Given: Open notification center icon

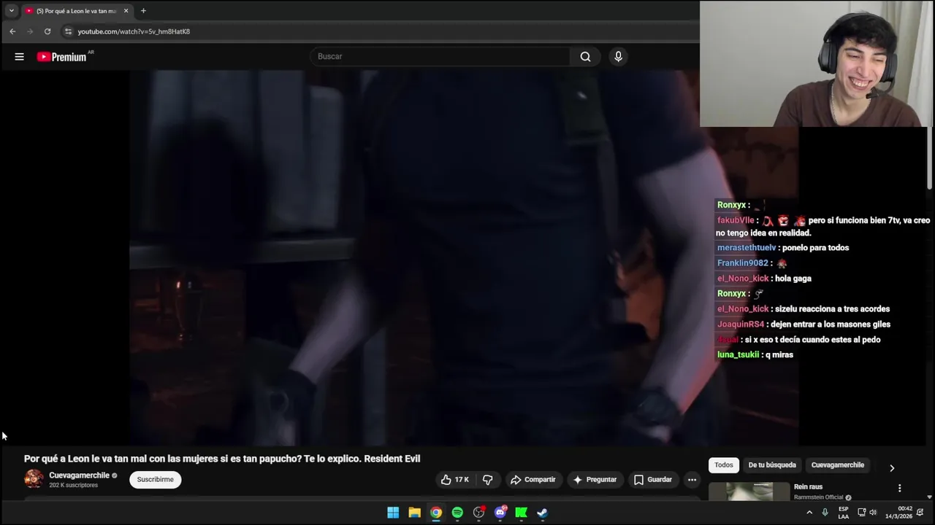Looking at the screenshot, I should pos(920,513).
